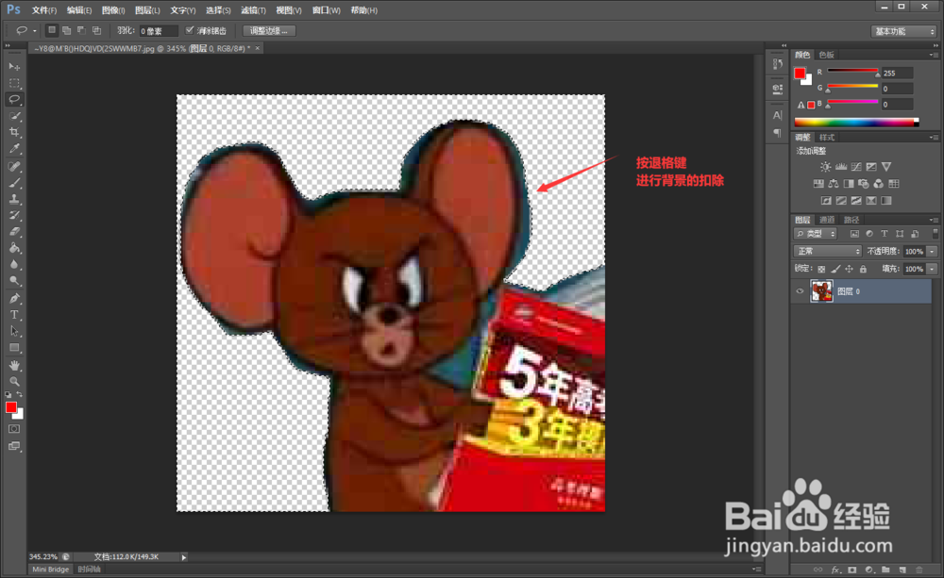Image resolution: width=944 pixels, height=578 pixels.
Task: Open Mini Bridge panel tab
Action: 51,569
